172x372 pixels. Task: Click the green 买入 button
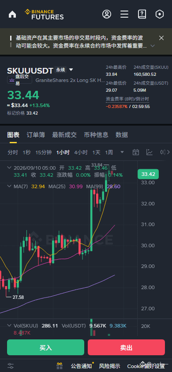pyautogui.click(x=45, y=347)
